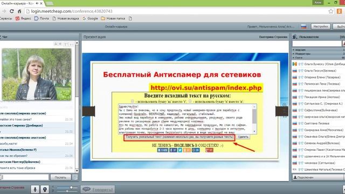This screenshot has width=345, height=194.
Task: Share via the Odnoklassniki orange button
Action: tap(187, 150)
